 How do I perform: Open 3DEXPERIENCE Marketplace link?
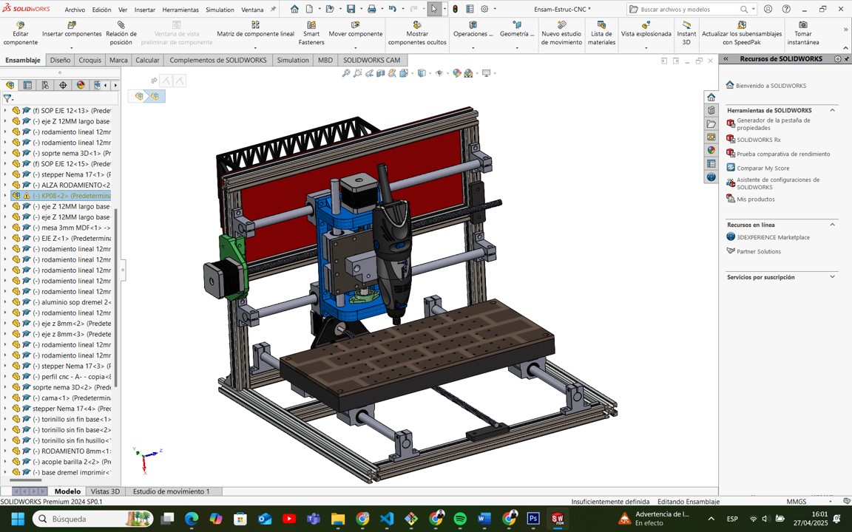coord(773,237)
